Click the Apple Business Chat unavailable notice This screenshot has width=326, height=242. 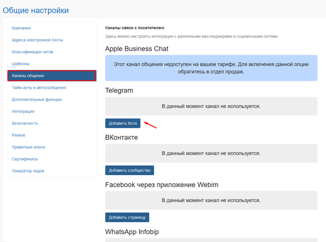click(x=211, y=68)
